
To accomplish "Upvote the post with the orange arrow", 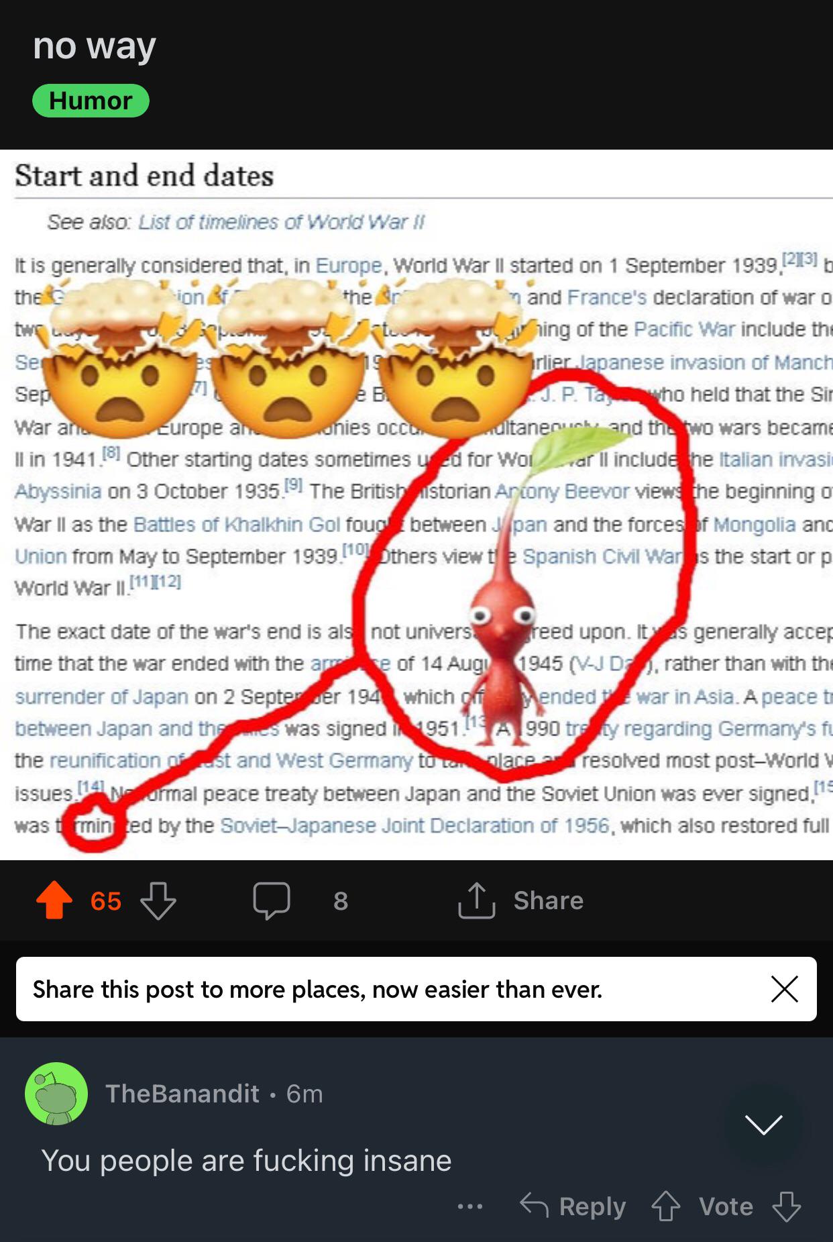I will tap(54, 900).
